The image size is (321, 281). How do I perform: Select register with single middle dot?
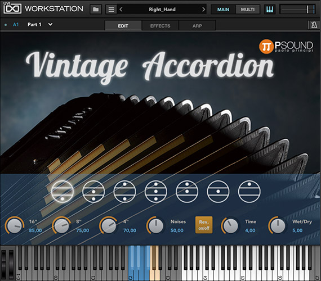(218, 192)
